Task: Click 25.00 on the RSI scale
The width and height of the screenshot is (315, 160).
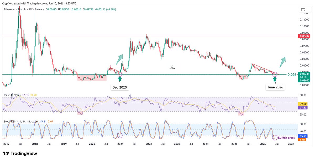Action: pos(303,114)
